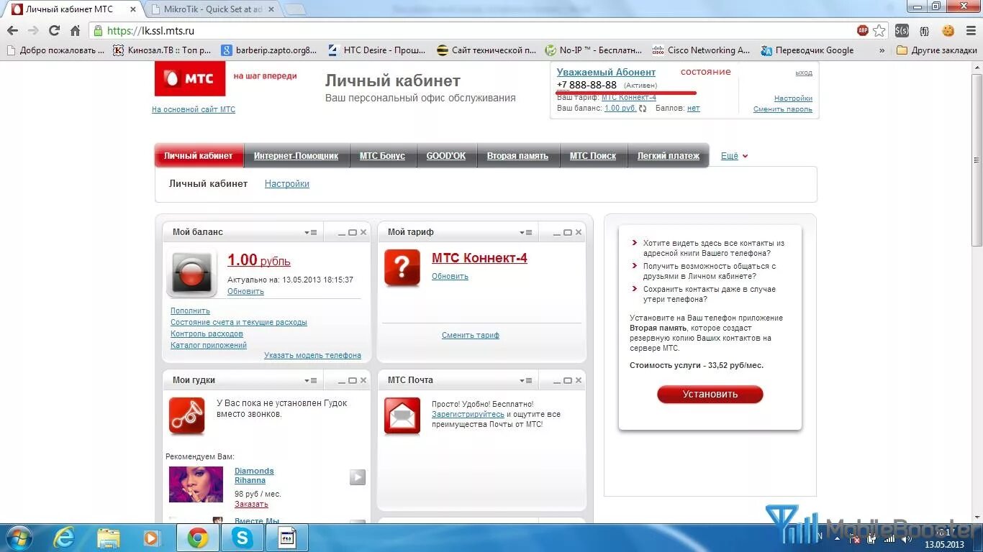Click Указать модель телефона link
Image resolution: width=983 pixels, height=552 pixels.
pos(312,355)
